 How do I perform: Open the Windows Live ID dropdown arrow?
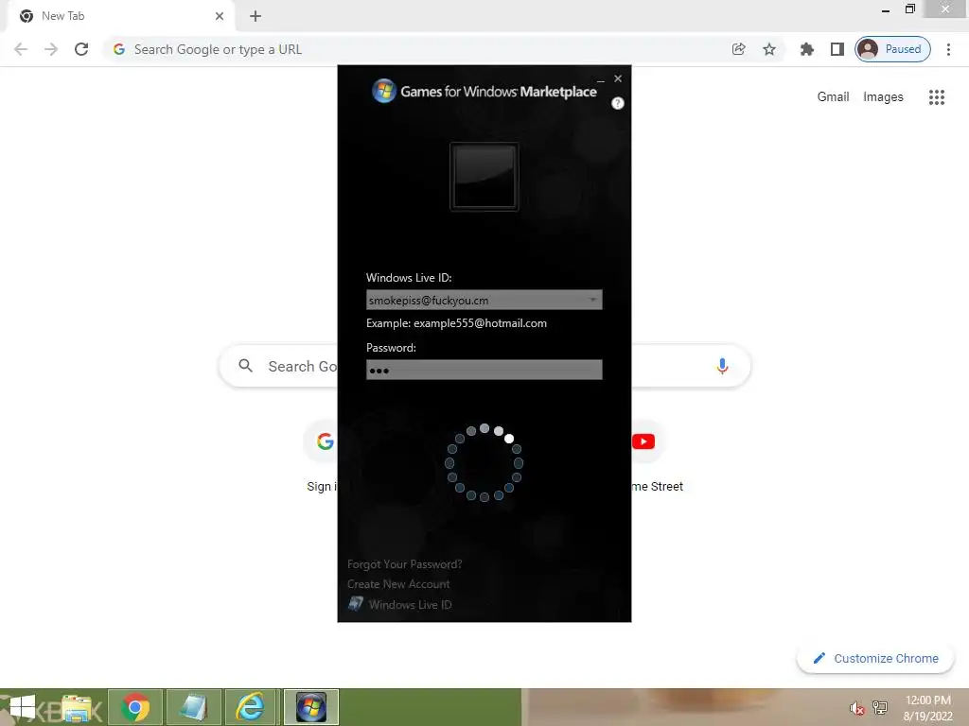pos(592,300)
